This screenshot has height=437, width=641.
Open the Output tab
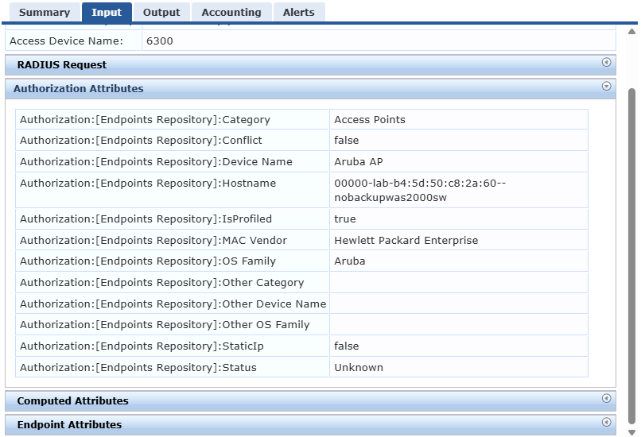(x=161, y=12)
